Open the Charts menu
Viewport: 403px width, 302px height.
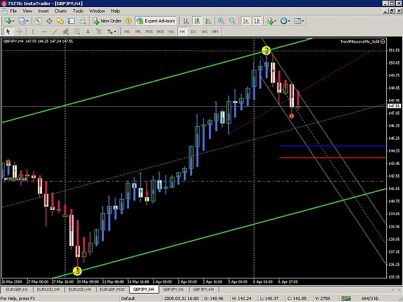(61, 11)
